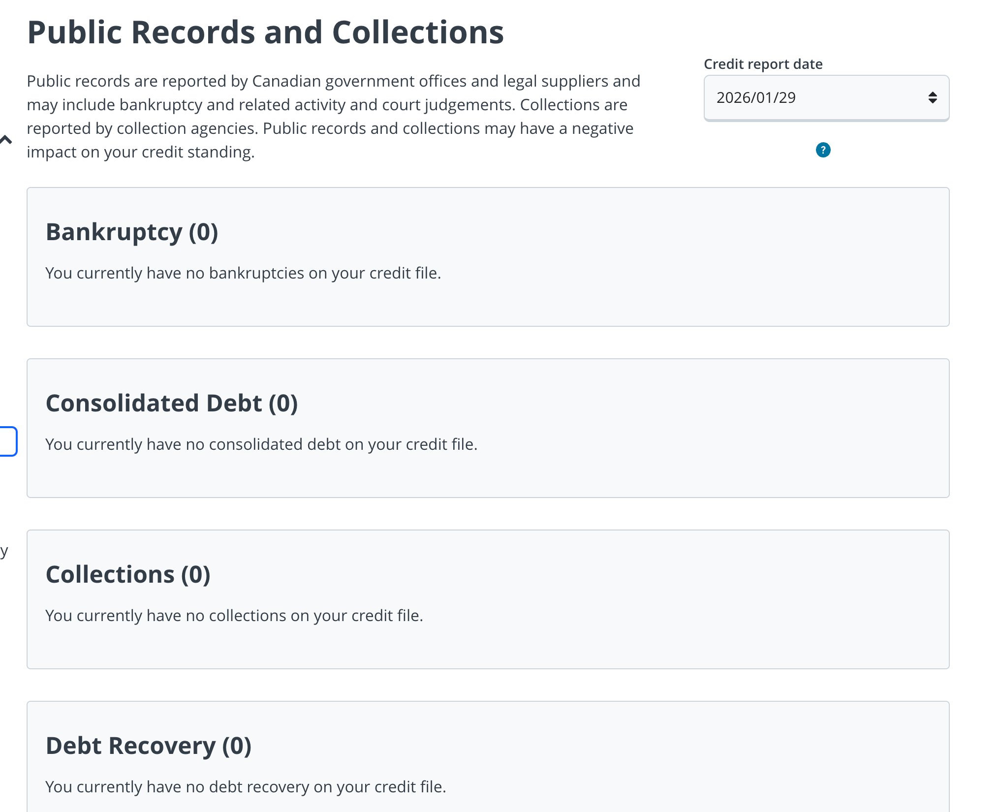The image size is (1000, 812).
Task: Click the no consolidated debt message
Action: coord(261,444)
